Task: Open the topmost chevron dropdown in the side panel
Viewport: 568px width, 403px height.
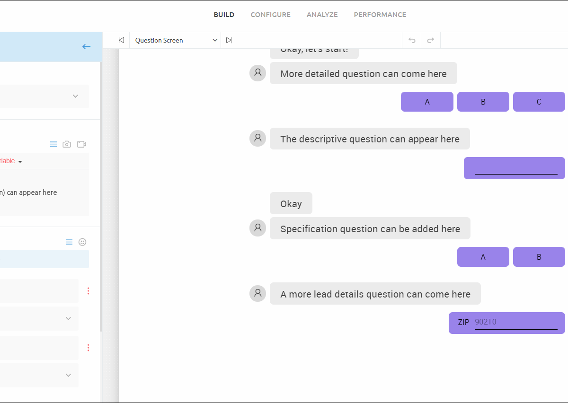Action: click(75, 96)
